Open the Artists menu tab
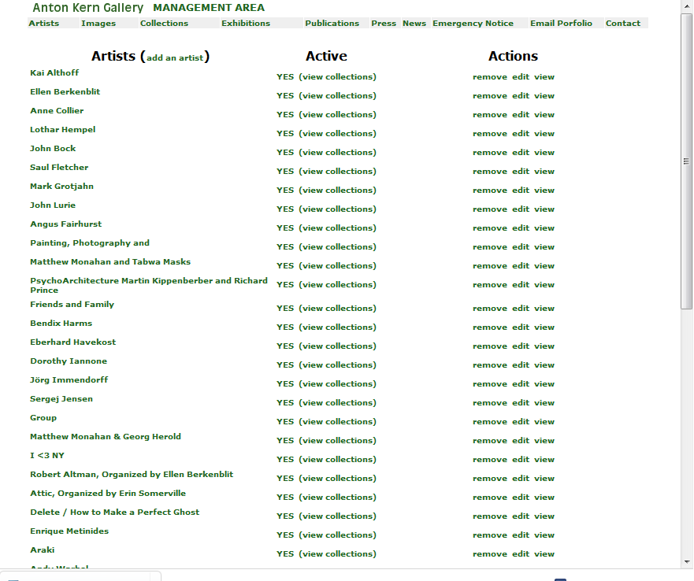Image resolution: width=694 pixels, height=581 pixels. click(x=44, y=24)
